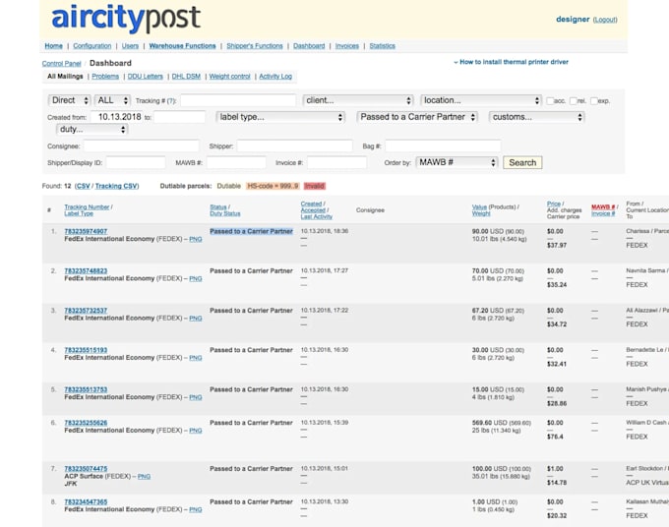Sort by Value column header
This screenshot has height=527, width=669.
coord(479,207)
